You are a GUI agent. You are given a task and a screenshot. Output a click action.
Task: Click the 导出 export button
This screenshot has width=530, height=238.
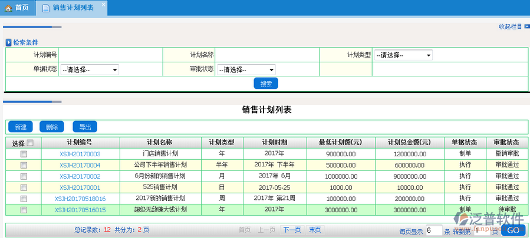pos(85,127)
